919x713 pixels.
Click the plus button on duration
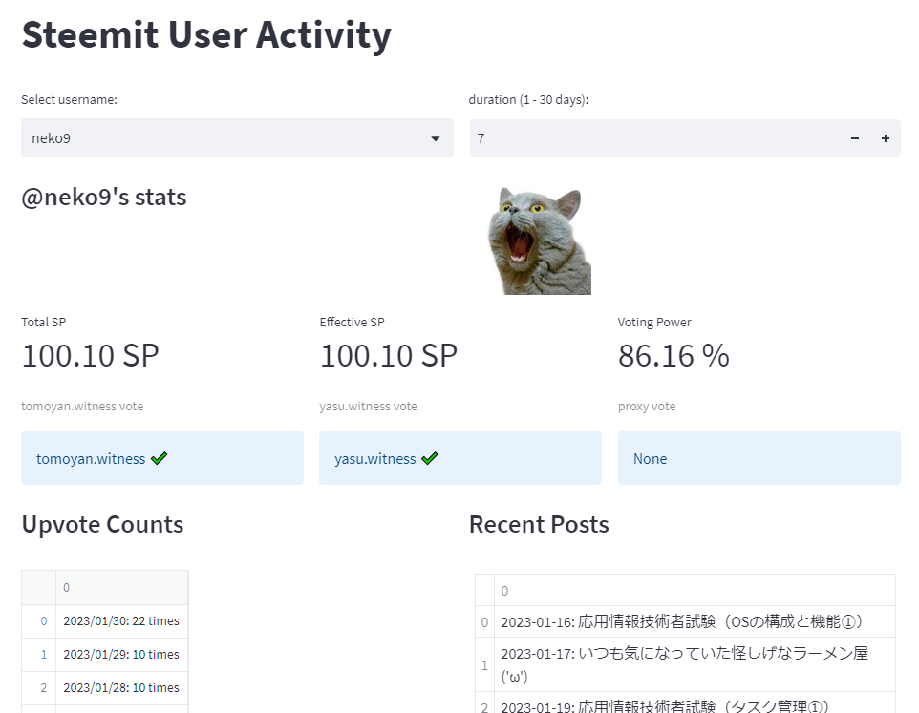[x=886, y=138]
